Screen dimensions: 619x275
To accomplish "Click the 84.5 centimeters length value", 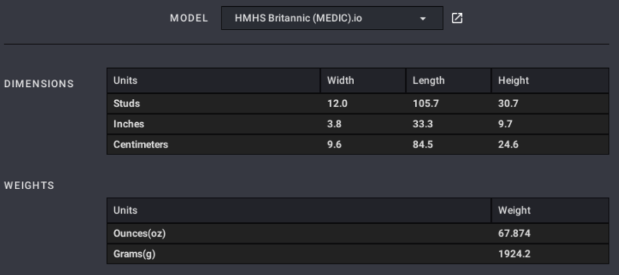I will pos(423,145).
